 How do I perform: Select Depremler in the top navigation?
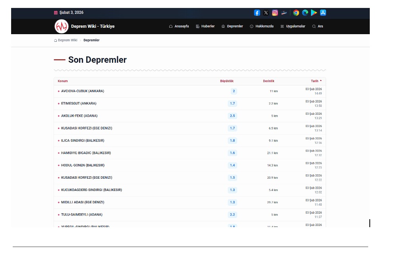[x=232, y=27]
